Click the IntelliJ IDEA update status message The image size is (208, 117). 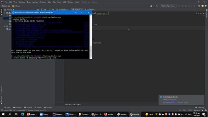25,110
